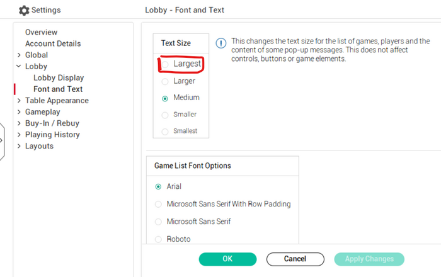Select plain Microsoft Sans Serif font
The height and width of the screenshot is (277, 441).
coord(159,222)
